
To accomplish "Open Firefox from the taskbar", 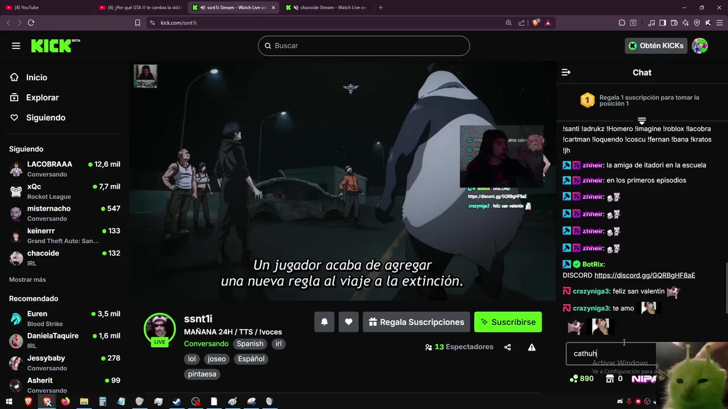I will (x=65, y=402).
